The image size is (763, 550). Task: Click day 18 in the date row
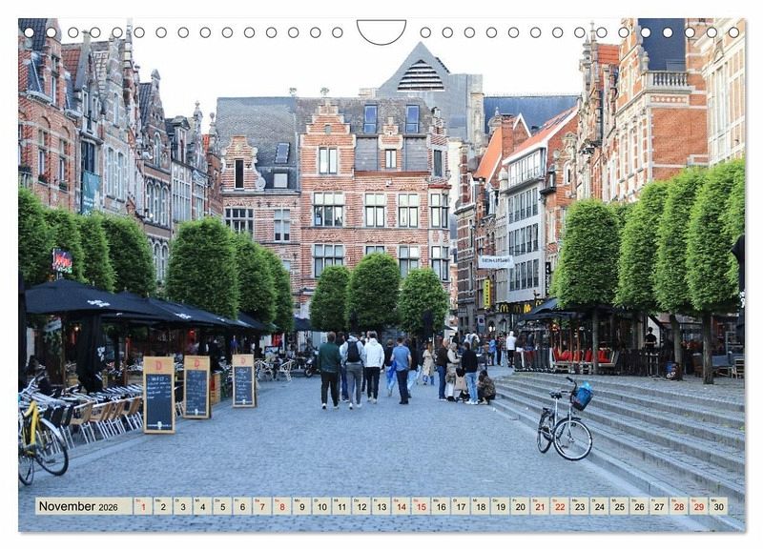point(480,506)
